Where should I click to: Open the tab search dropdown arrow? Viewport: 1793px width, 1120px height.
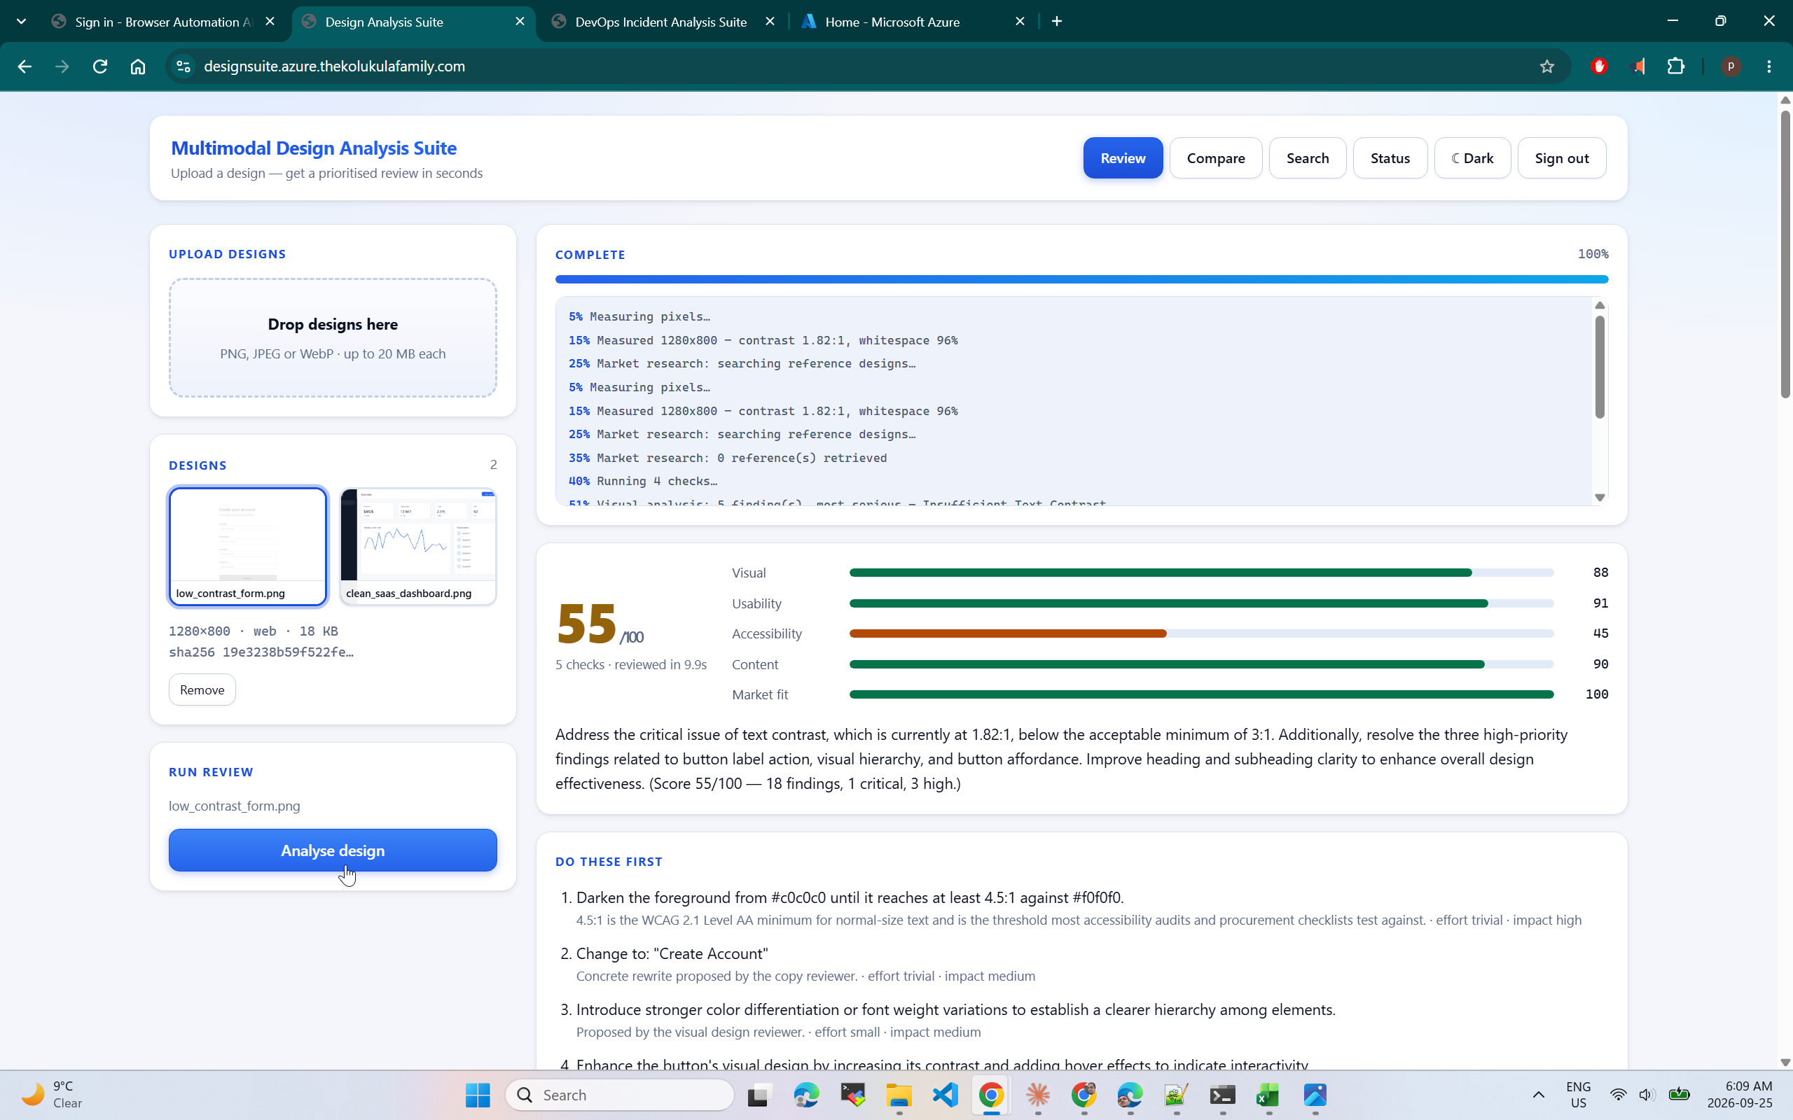click(x=22, y=22)
